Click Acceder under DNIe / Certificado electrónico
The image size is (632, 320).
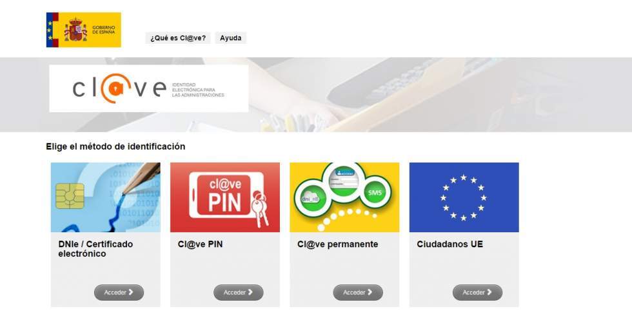(119, 293)
